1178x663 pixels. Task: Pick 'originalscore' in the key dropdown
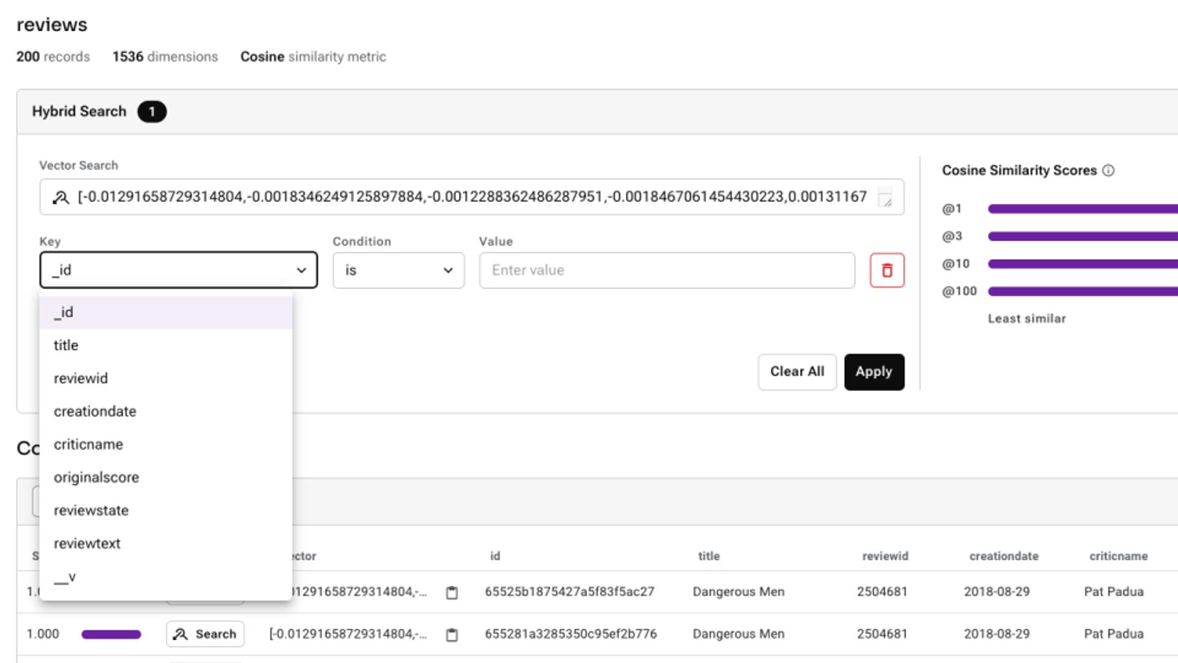tap(96, 478)
